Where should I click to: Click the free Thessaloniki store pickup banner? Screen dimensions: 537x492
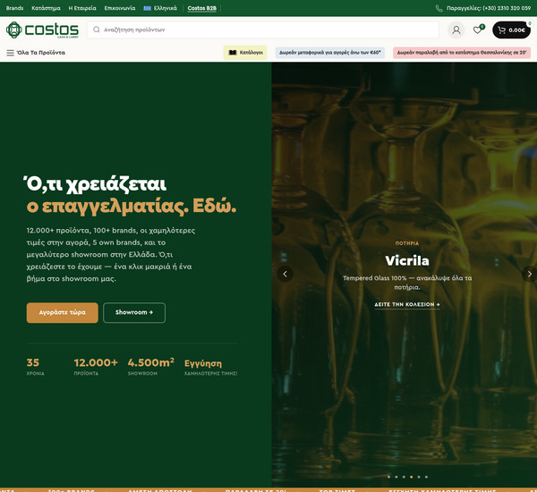pos(462,53)
